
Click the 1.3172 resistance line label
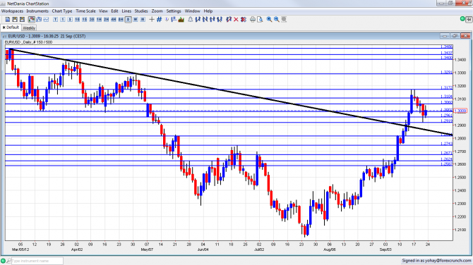pos(446,87)
